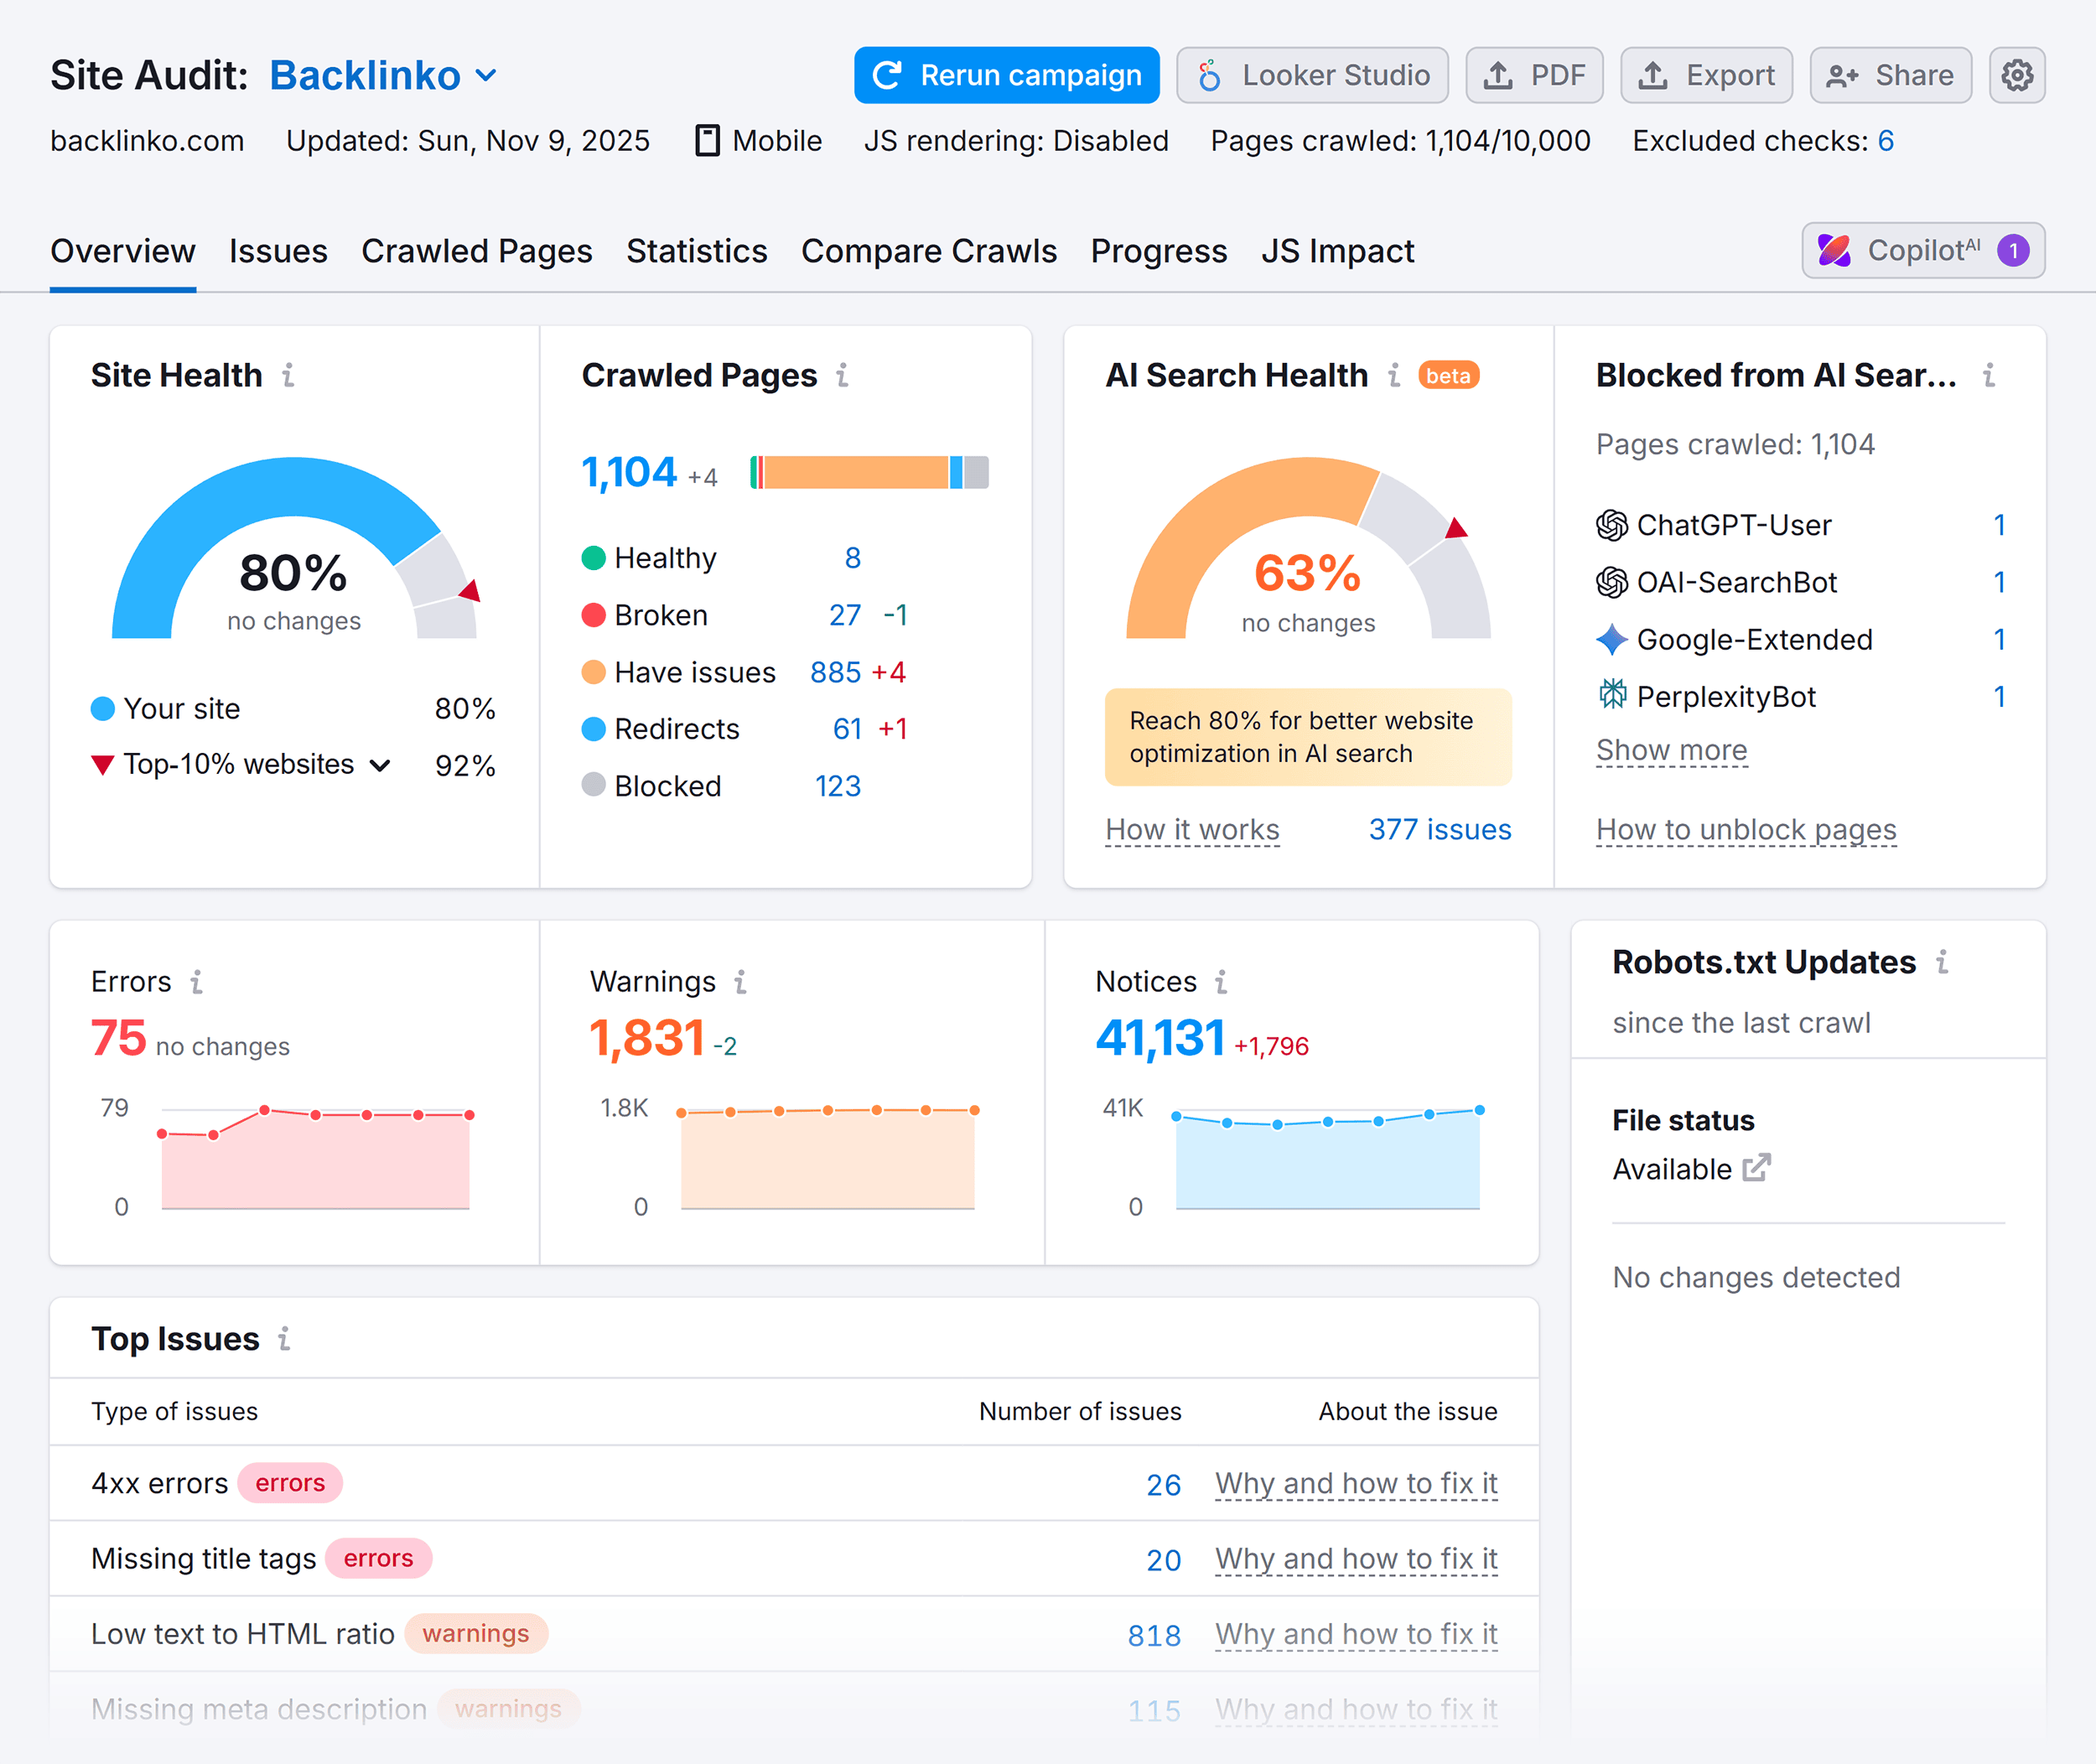
Task: Click the PerplexityBot icon
Action: coord(1613,696)
